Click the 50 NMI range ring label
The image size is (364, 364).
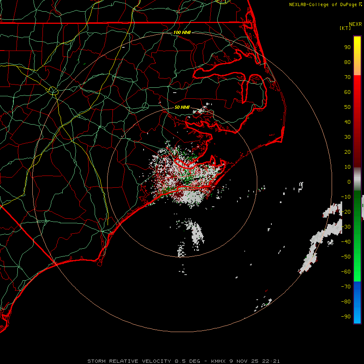coord(182,107)
